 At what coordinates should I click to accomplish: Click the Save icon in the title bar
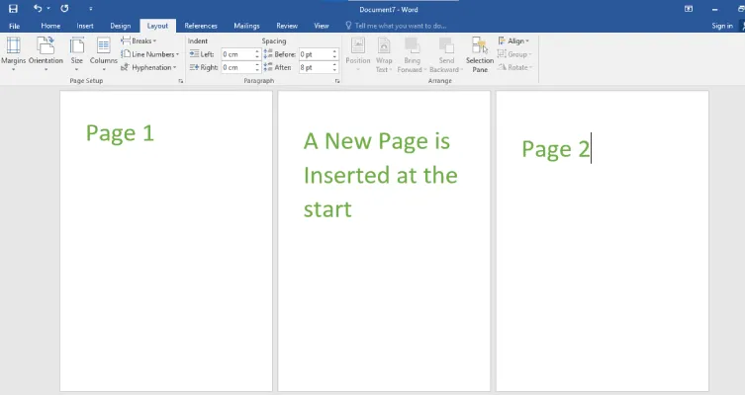click(x=13, y=9)
